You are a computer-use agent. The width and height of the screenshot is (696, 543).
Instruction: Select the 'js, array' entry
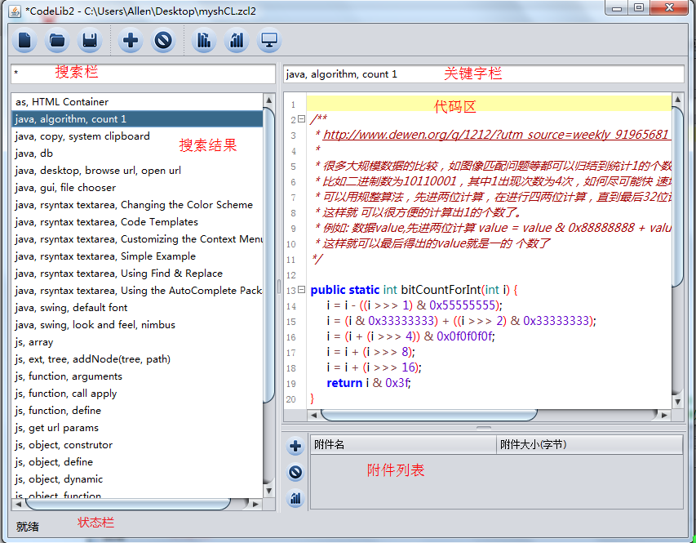[137, 341]
